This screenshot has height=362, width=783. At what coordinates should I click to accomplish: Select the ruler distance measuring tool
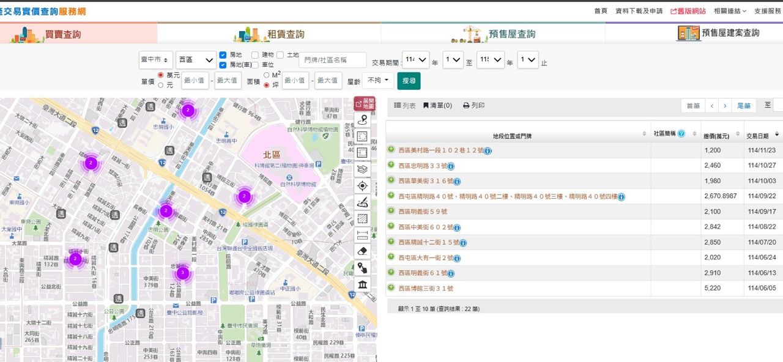coord(362,235)
